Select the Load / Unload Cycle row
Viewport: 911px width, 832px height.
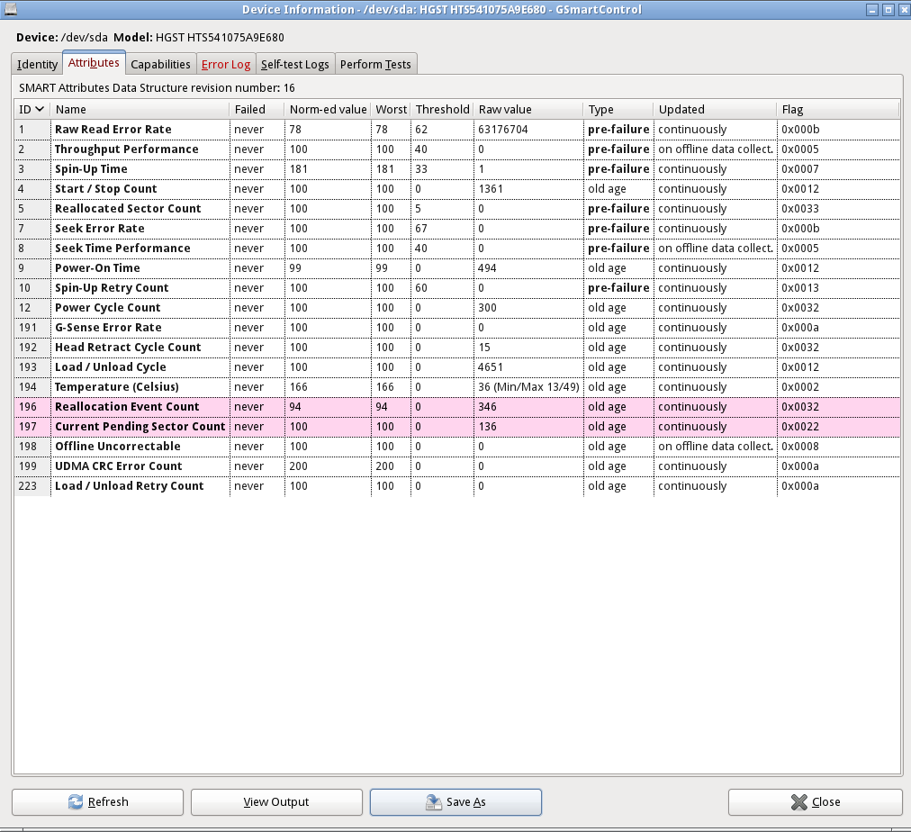pyautogui.click(x=456, y=366)
